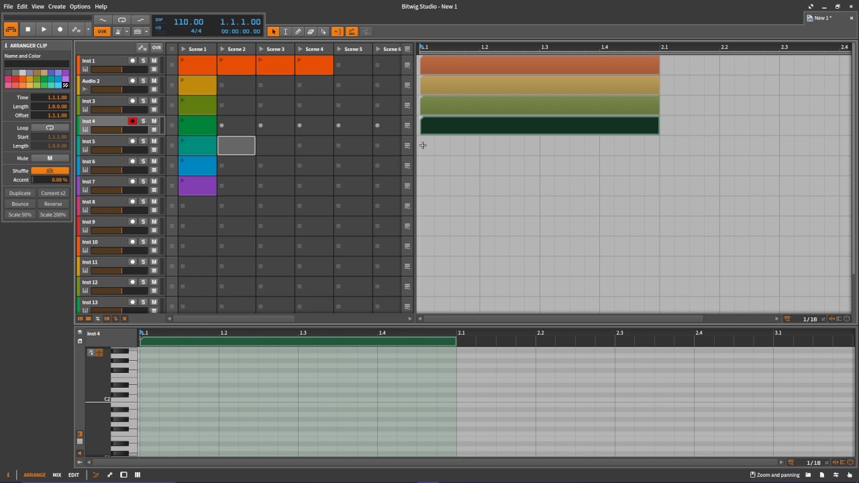The image size is (859, 483).
Task: Switch to the MIX view
Action: [57, 475]
